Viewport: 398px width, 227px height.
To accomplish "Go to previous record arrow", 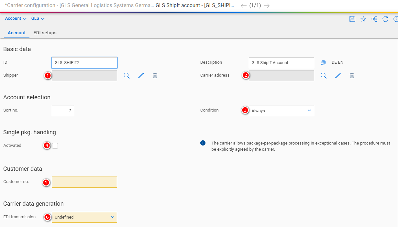I will [244, 5].
